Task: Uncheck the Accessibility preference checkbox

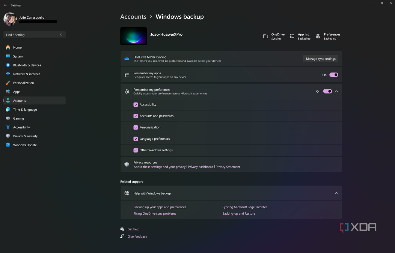Action: [136, 105]
